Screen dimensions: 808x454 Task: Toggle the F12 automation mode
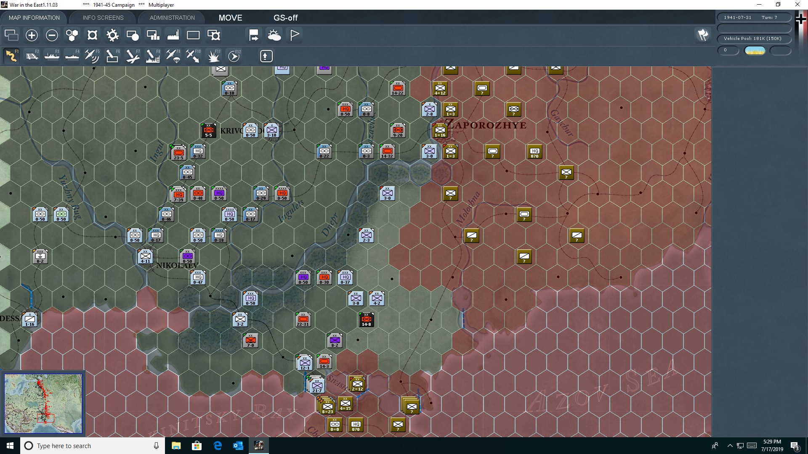click(234, 55)
